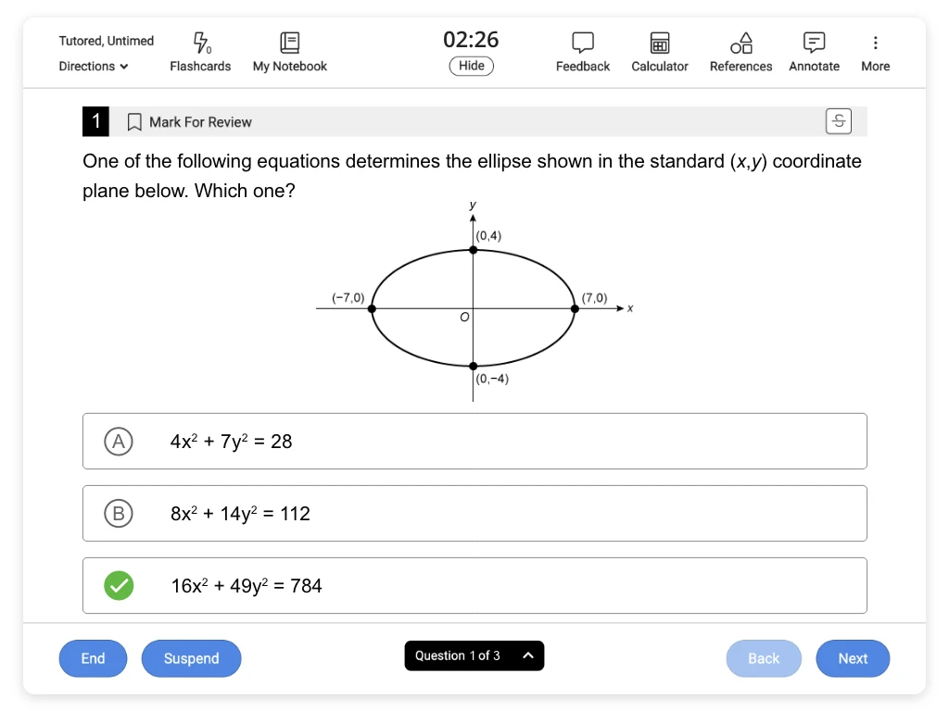Select the green checkmarked answer 16x² + 49y² = 784

(x=474, y=585)
